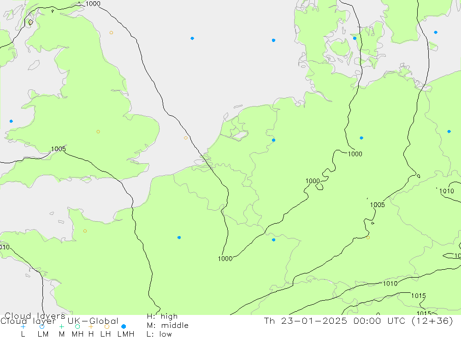Click the 1005 isobar label in eastern Germany
This screenshot has width=461, height=338.
378,205
